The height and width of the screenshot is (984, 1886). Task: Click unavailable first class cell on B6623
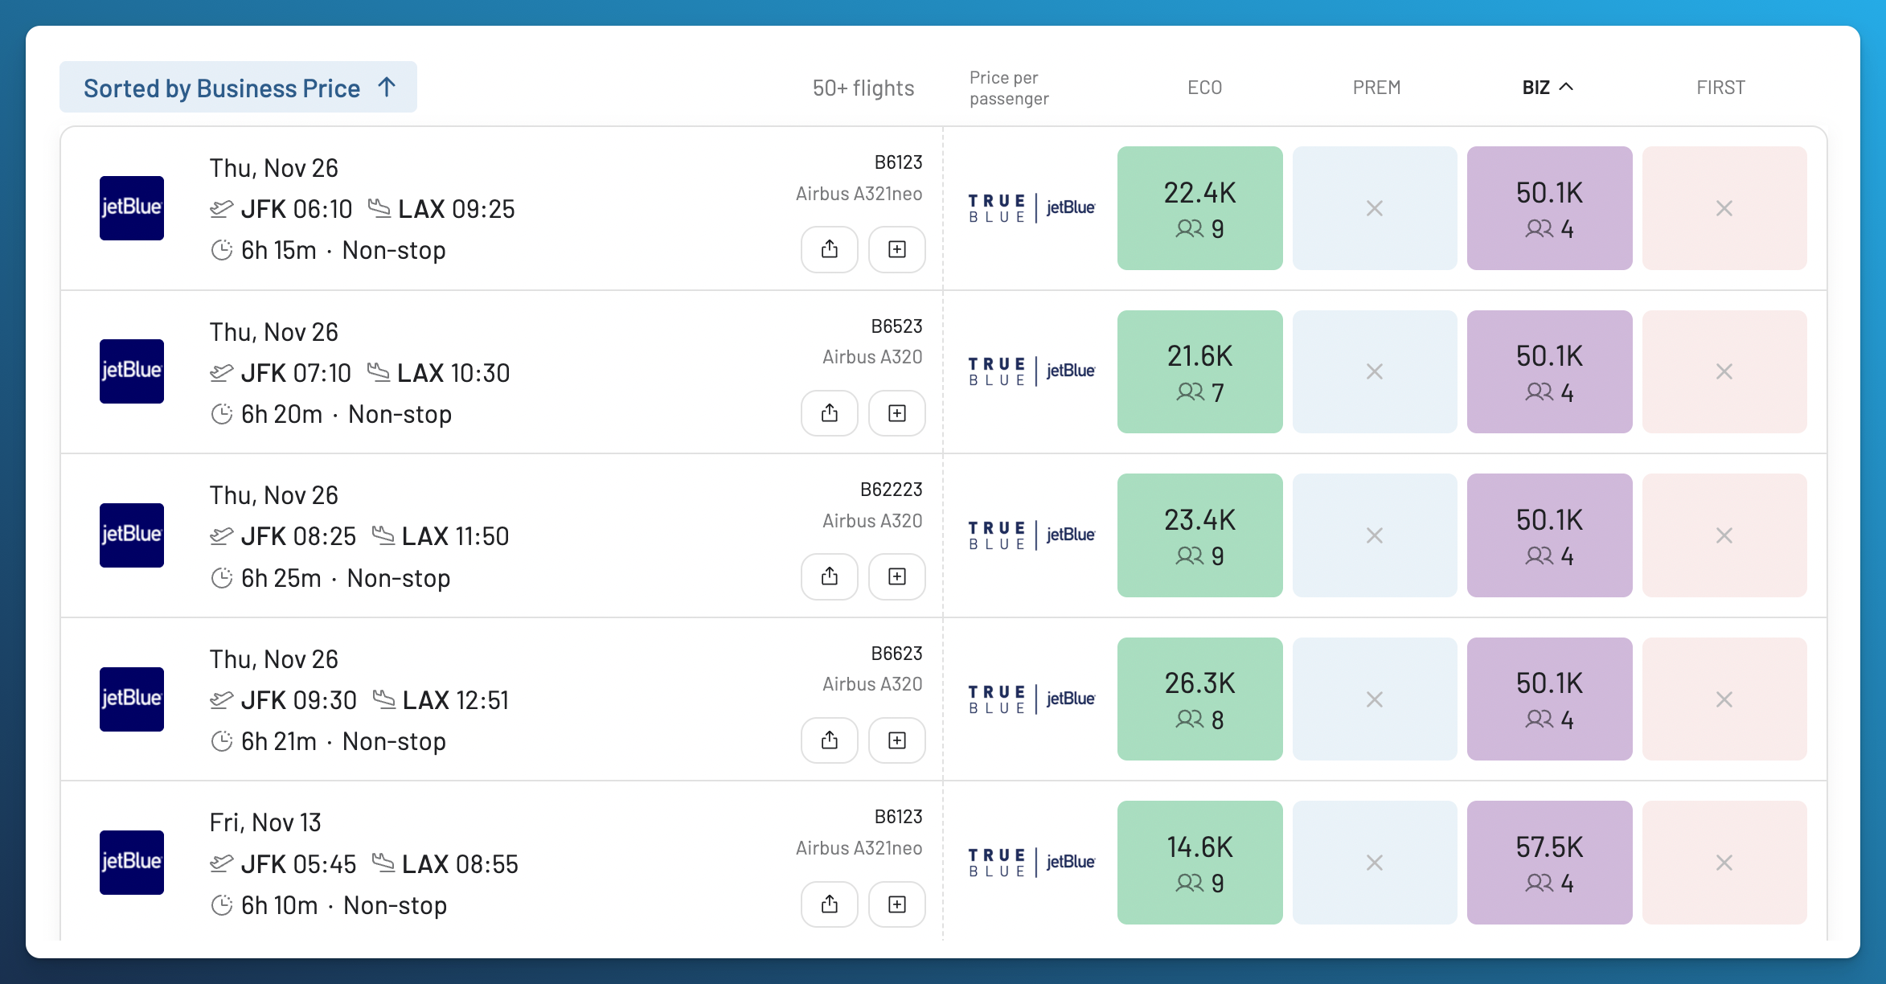(x=1724, y=699)
